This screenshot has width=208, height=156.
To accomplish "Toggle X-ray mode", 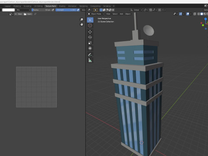I will 195,14.
